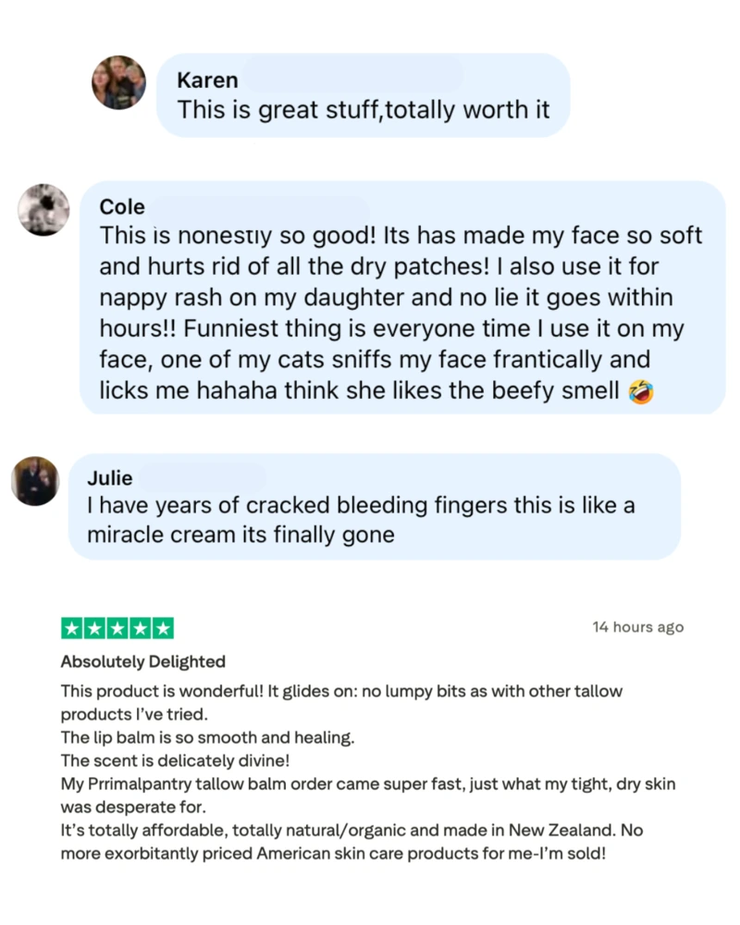Click Karen's 'This is great stuff' comment
The width and height of the screenshot is (740, 925).
click(364, 110)
